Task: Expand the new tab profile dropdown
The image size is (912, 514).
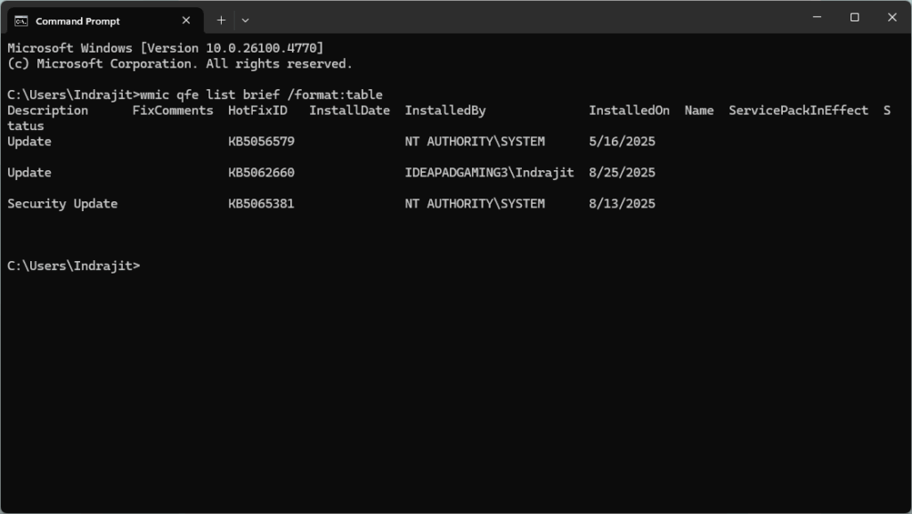Action: pos(245,20)
